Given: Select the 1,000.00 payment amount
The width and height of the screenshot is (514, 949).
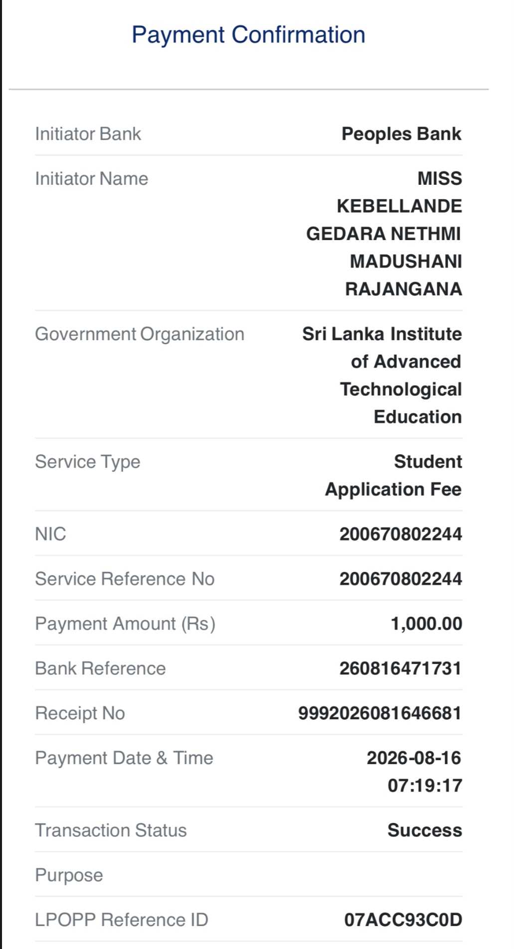Looking at the screenshot, I should click(427, 624).
